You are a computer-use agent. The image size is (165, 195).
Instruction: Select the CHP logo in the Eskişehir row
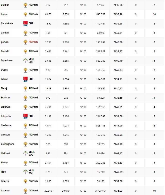pyautogui.click(x=25, y=116)
